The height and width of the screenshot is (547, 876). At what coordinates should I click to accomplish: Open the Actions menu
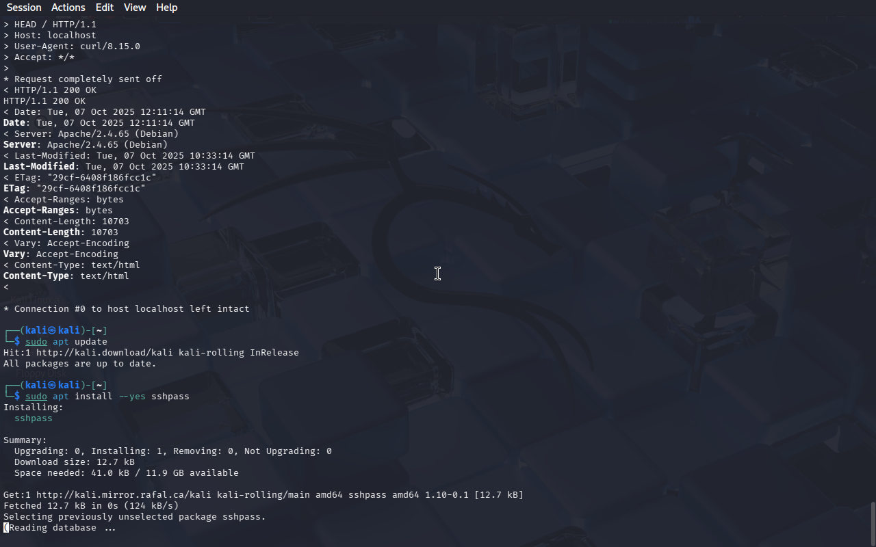pyautogui.click(x=68, y=8)
